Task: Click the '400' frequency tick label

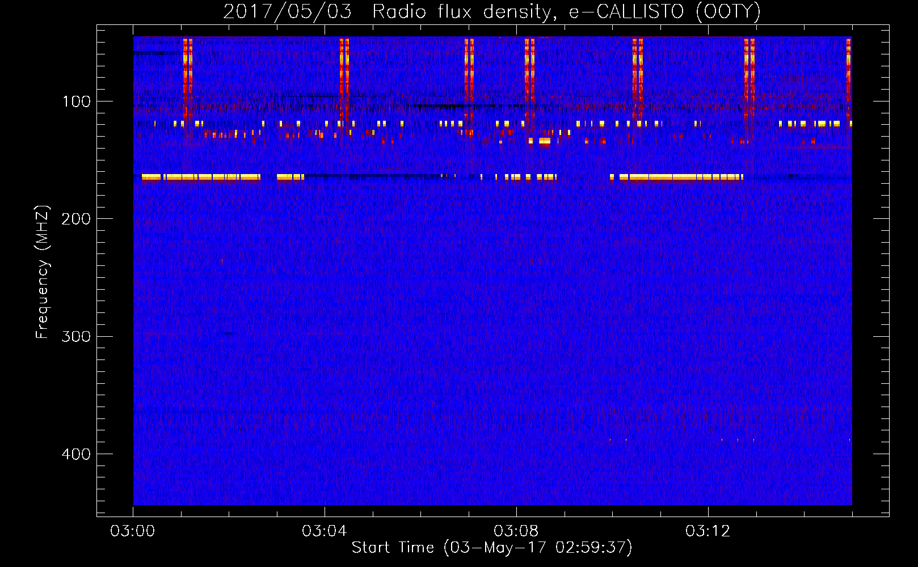Action: [76, 454]
